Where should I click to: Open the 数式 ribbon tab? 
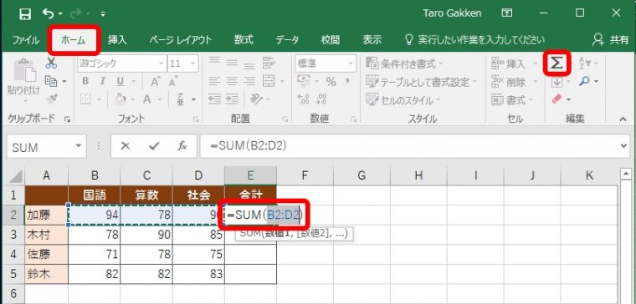(x=244, y=39)
